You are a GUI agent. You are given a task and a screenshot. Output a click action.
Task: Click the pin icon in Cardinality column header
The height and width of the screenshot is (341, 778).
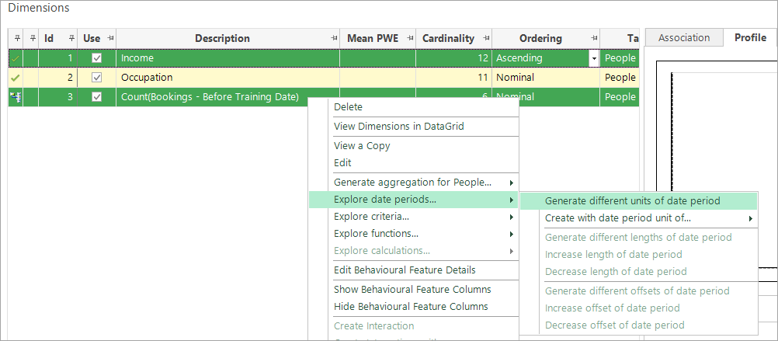pos(486,38)
